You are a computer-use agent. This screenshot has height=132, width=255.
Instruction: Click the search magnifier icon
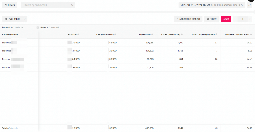point(72,5)
